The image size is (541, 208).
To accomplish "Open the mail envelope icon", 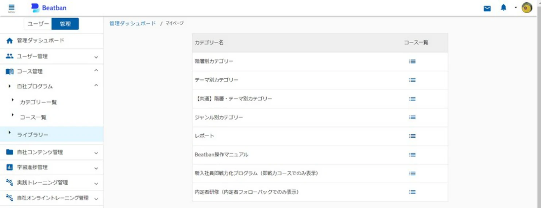I will click(x=487, y=8).
